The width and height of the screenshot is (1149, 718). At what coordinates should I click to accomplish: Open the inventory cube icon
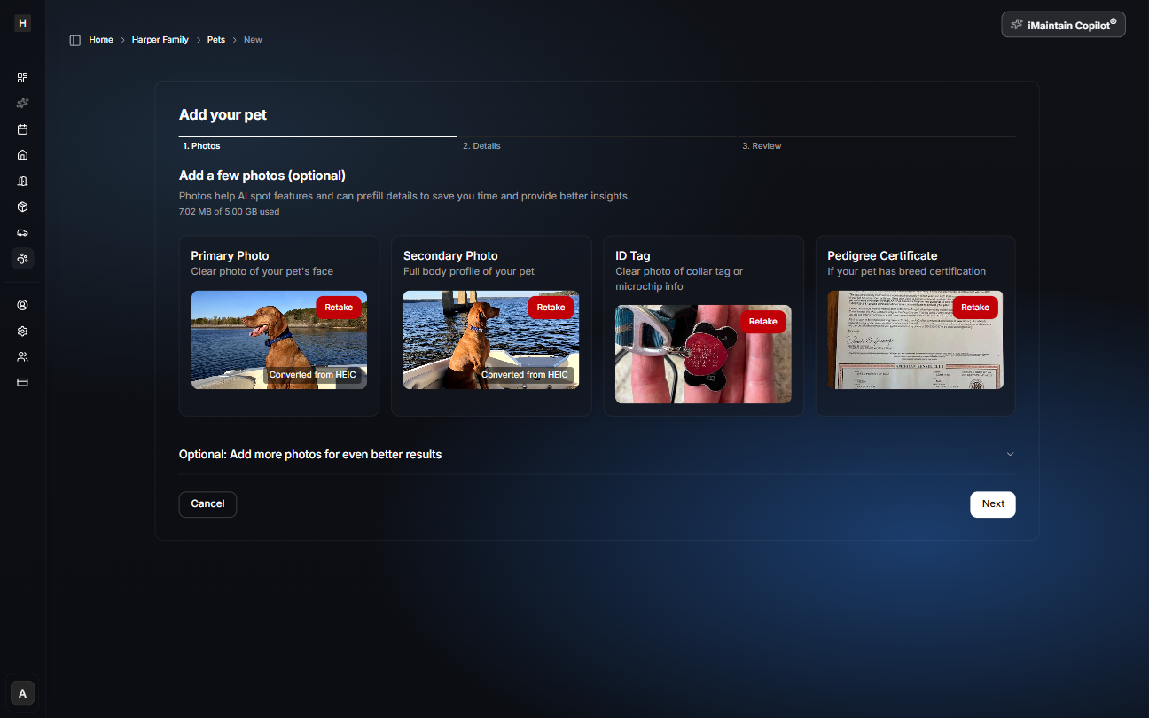click(22, 206)
